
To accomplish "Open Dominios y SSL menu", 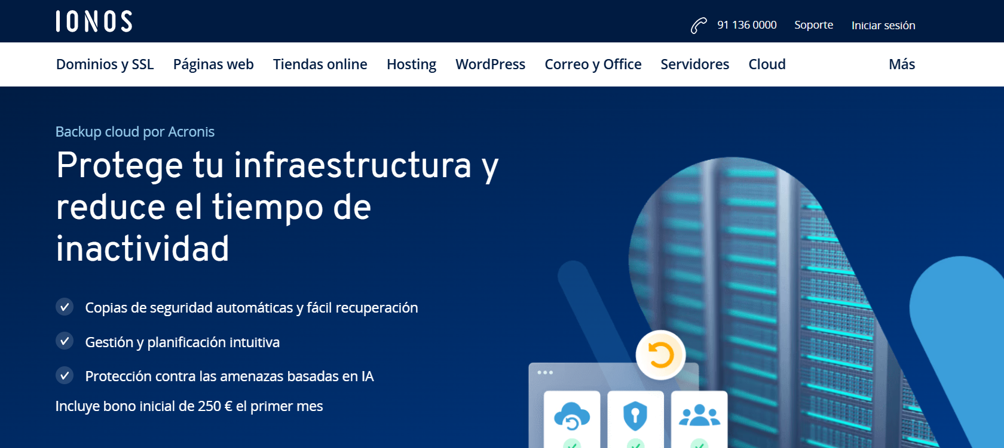I will pyautogui.click(x=105, y=64).
